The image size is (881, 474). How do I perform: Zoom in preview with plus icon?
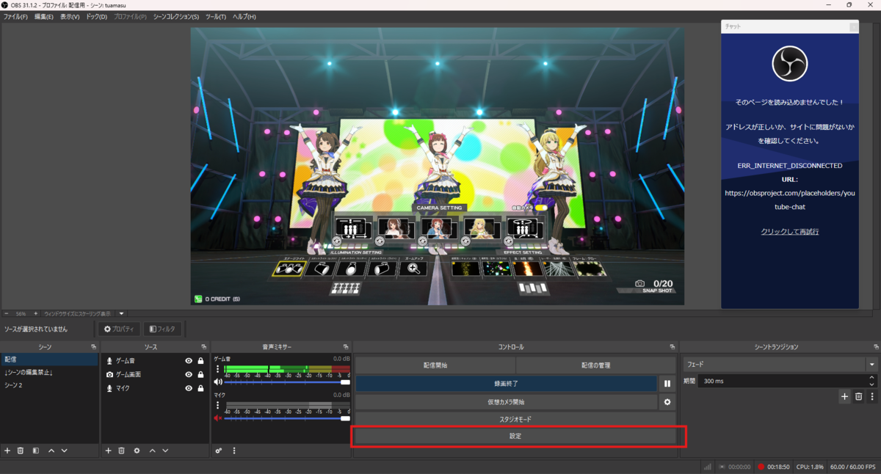click(x=34, y=313)
